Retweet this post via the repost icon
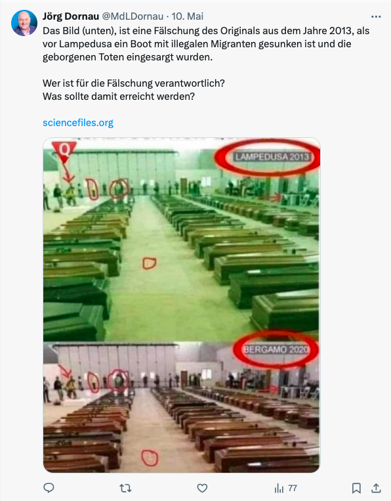This screenshot has height=501, width=391. [x=125, y=489]
